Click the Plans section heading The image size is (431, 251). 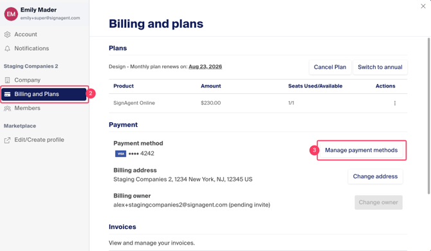click(118, 48)
